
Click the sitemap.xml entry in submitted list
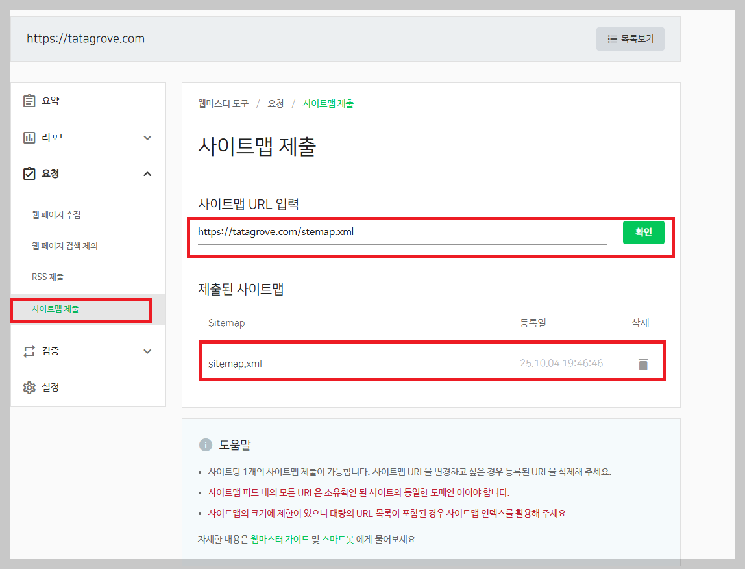235,364
